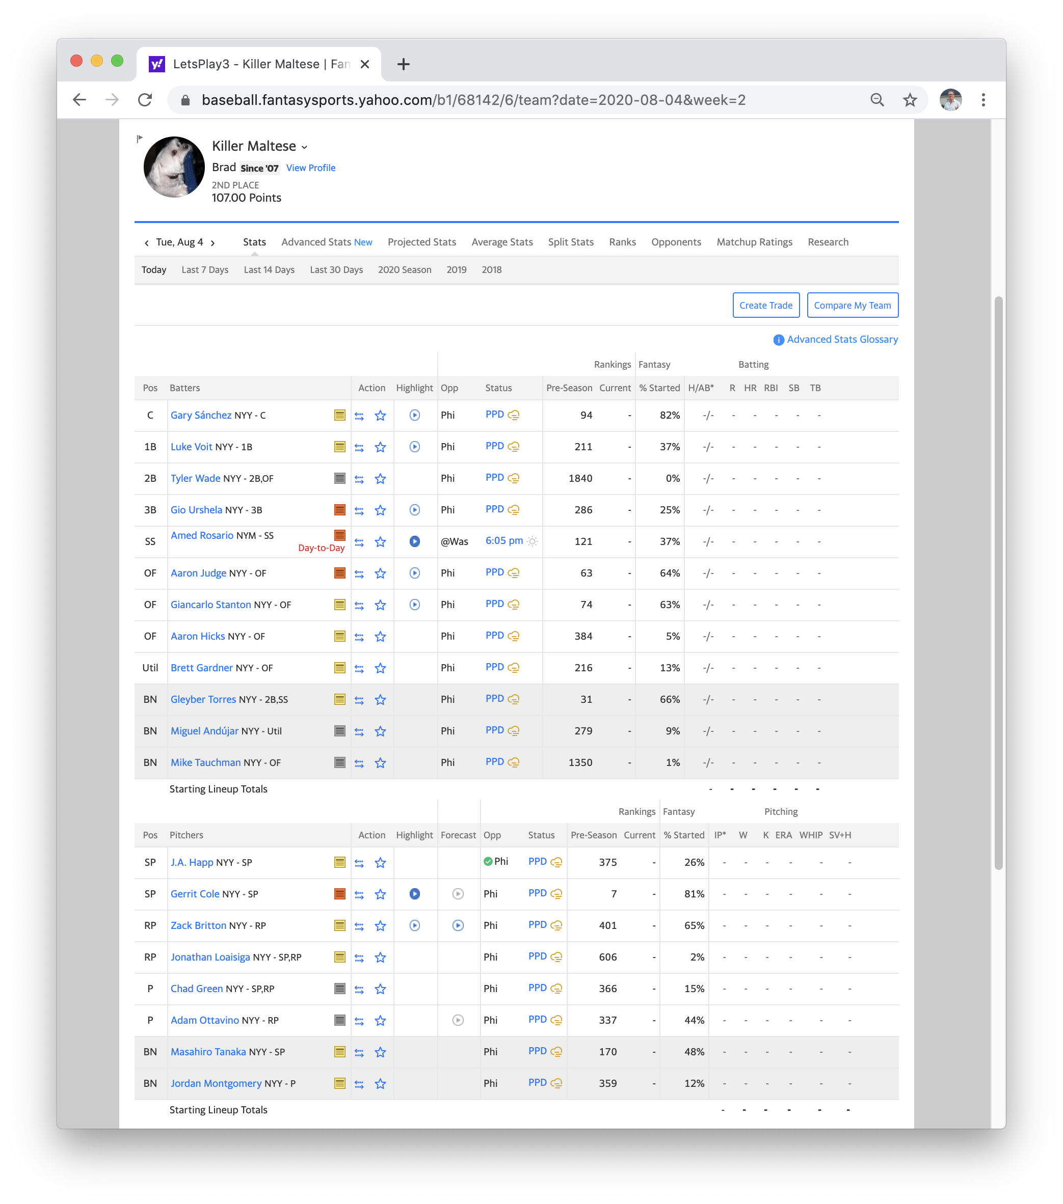Screen dimensions: 1063x1204
Task: Star Gerrit Cole for watch list
Action: (381, 894)
